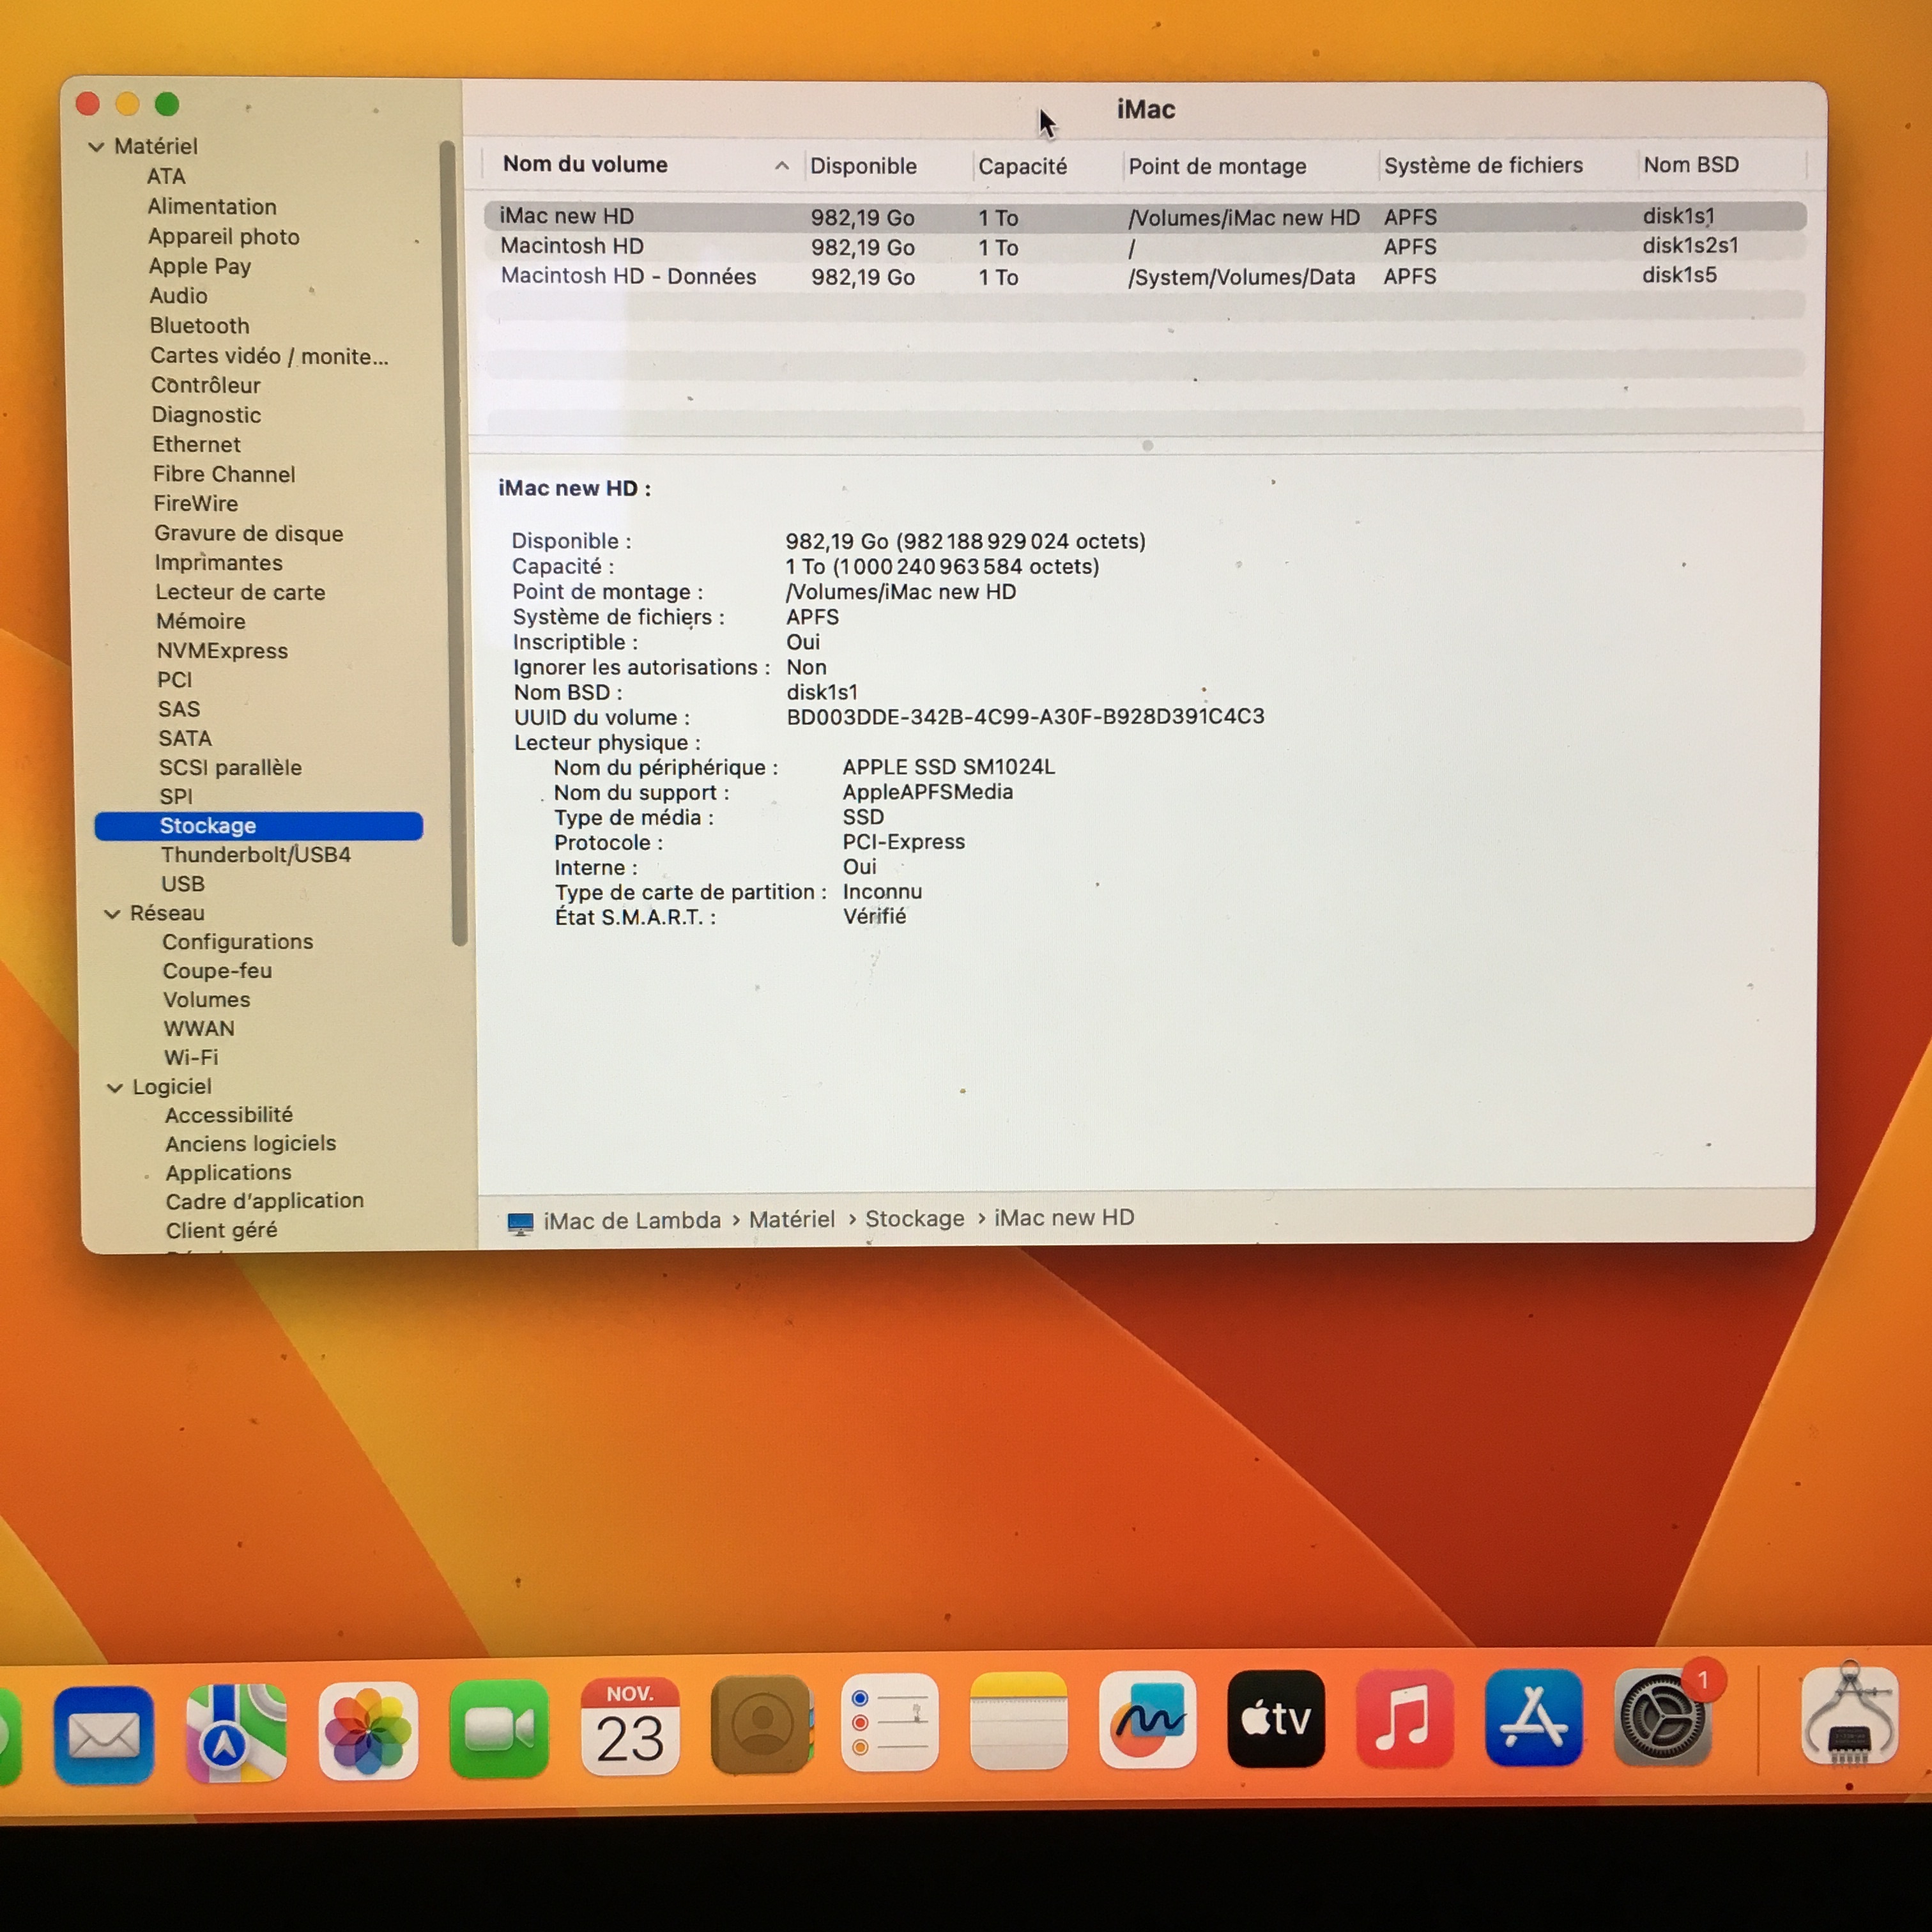
Task: Click the split pane divider handle
Action: point(1148,446)
